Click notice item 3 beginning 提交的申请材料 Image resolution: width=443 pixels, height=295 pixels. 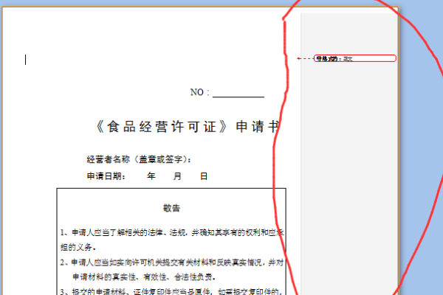pos(171,291)
